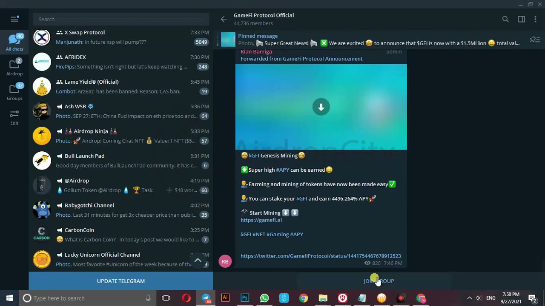Click sender name Rian Barriga
Image resolution: width=545 pixels, height=306 pixels.
(x=256, y=51)
